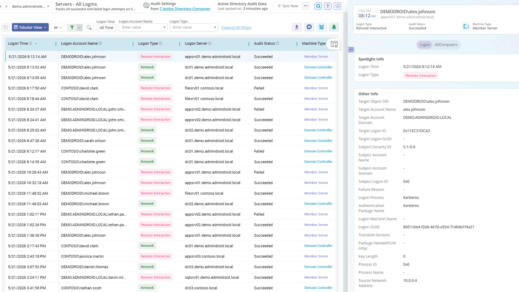Open the search icon in top header

318,6
